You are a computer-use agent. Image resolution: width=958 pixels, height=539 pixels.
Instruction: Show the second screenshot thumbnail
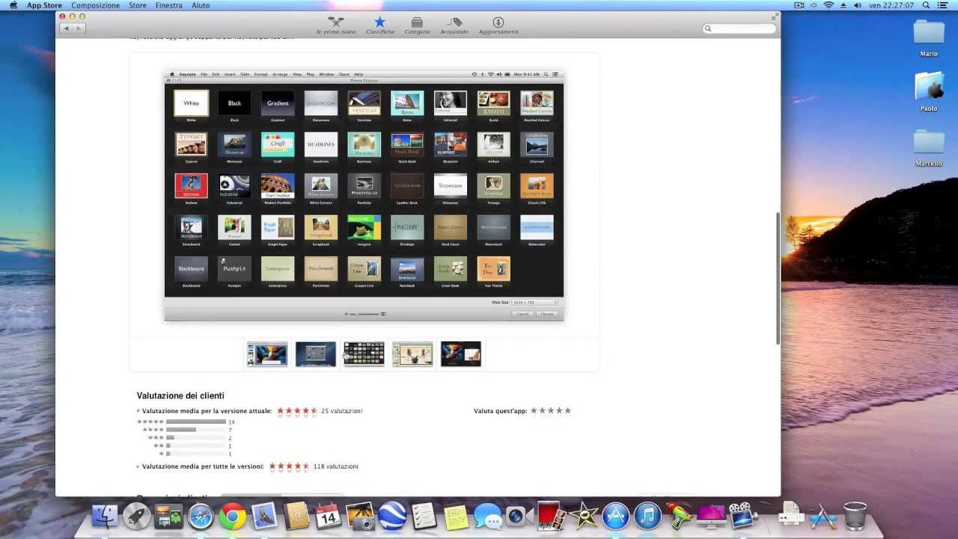click(316, 354)
